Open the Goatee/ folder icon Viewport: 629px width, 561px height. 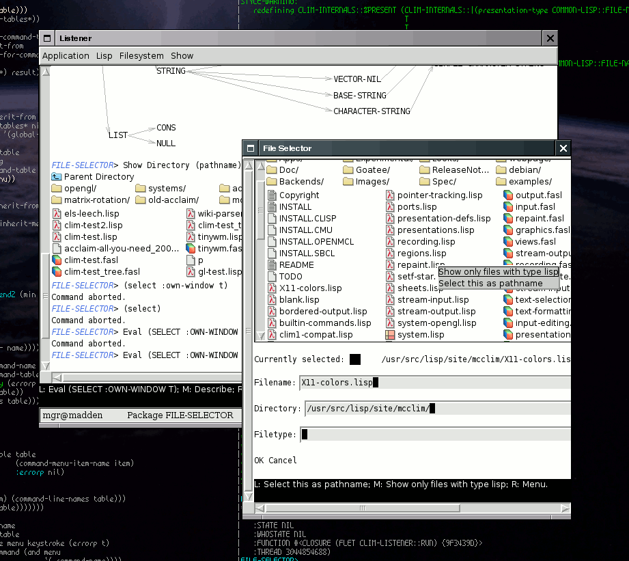pos(348,169)
